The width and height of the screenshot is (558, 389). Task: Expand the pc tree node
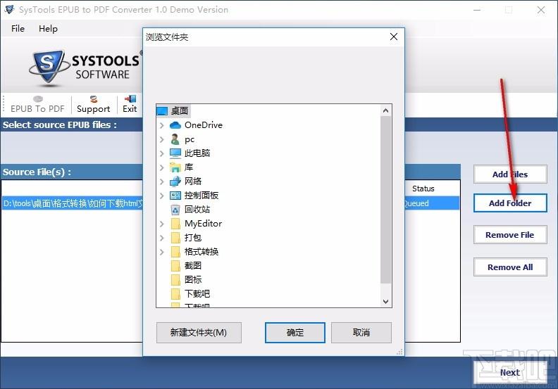[x=162, y=139]
